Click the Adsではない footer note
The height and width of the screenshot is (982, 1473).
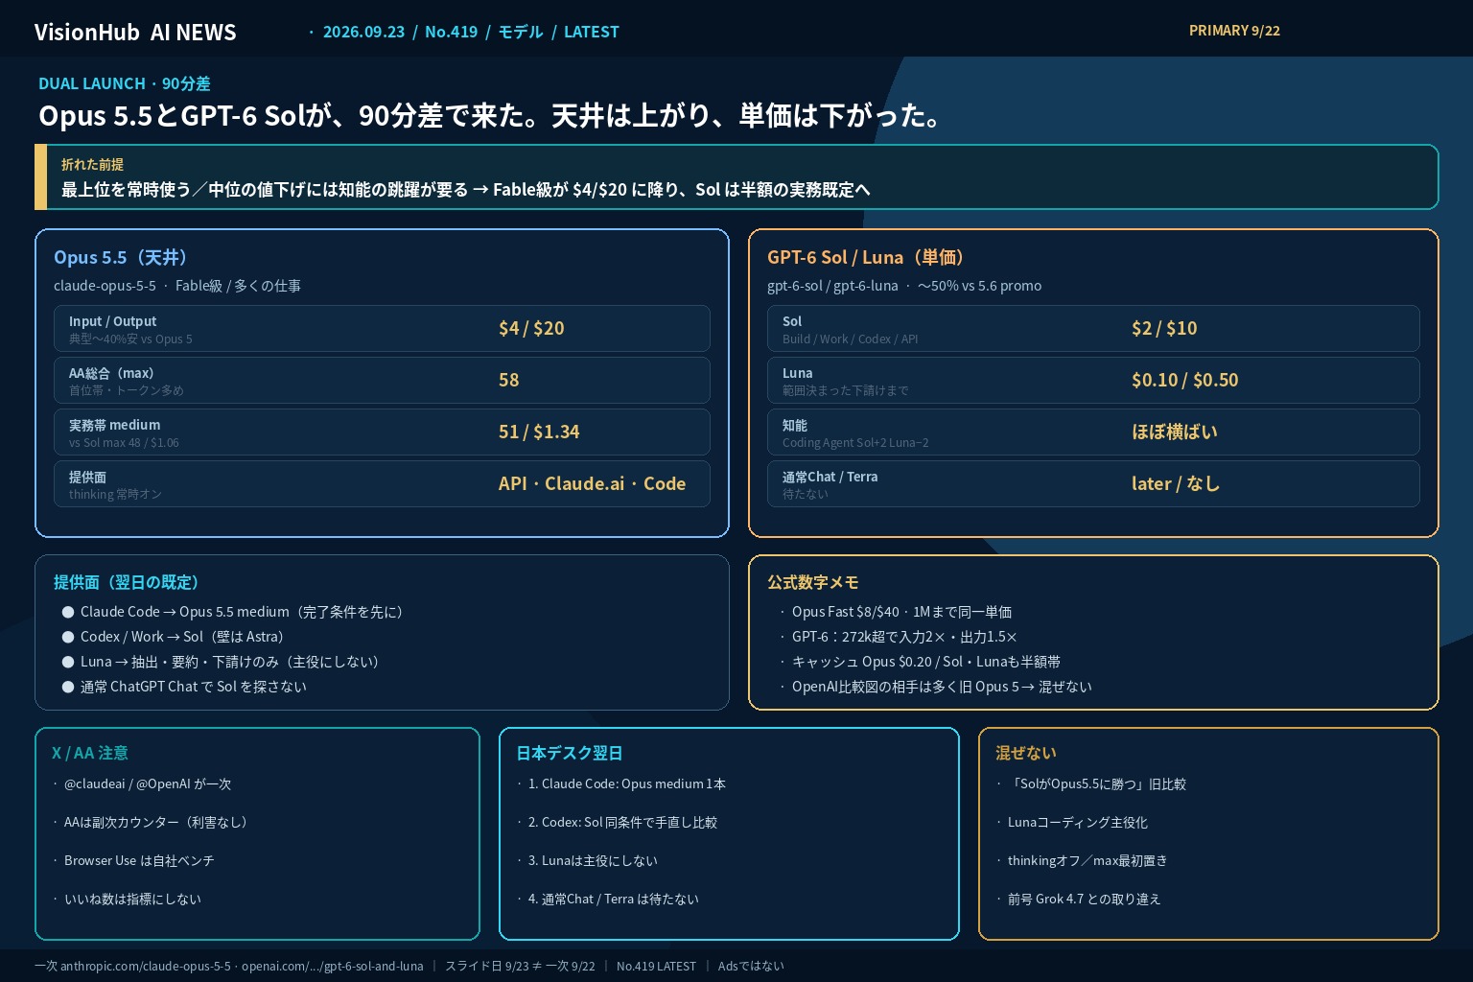coord(751,966)
